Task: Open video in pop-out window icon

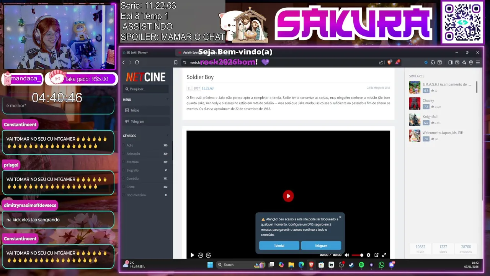Action: click(376, 255)
